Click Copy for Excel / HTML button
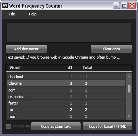Viewport: 138px width, 136px height. [x=107, y=126]
